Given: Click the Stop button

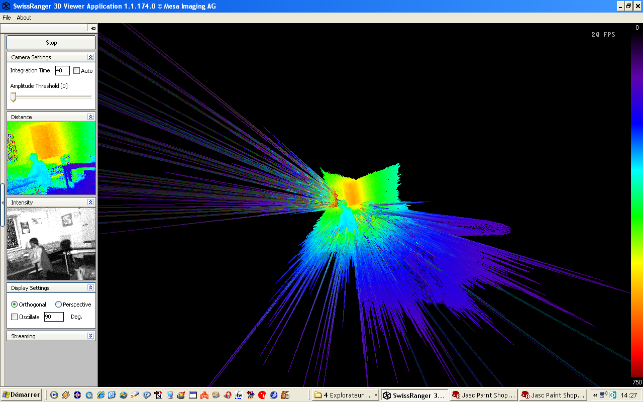Looking at the screenshot, I should (51, 43).
